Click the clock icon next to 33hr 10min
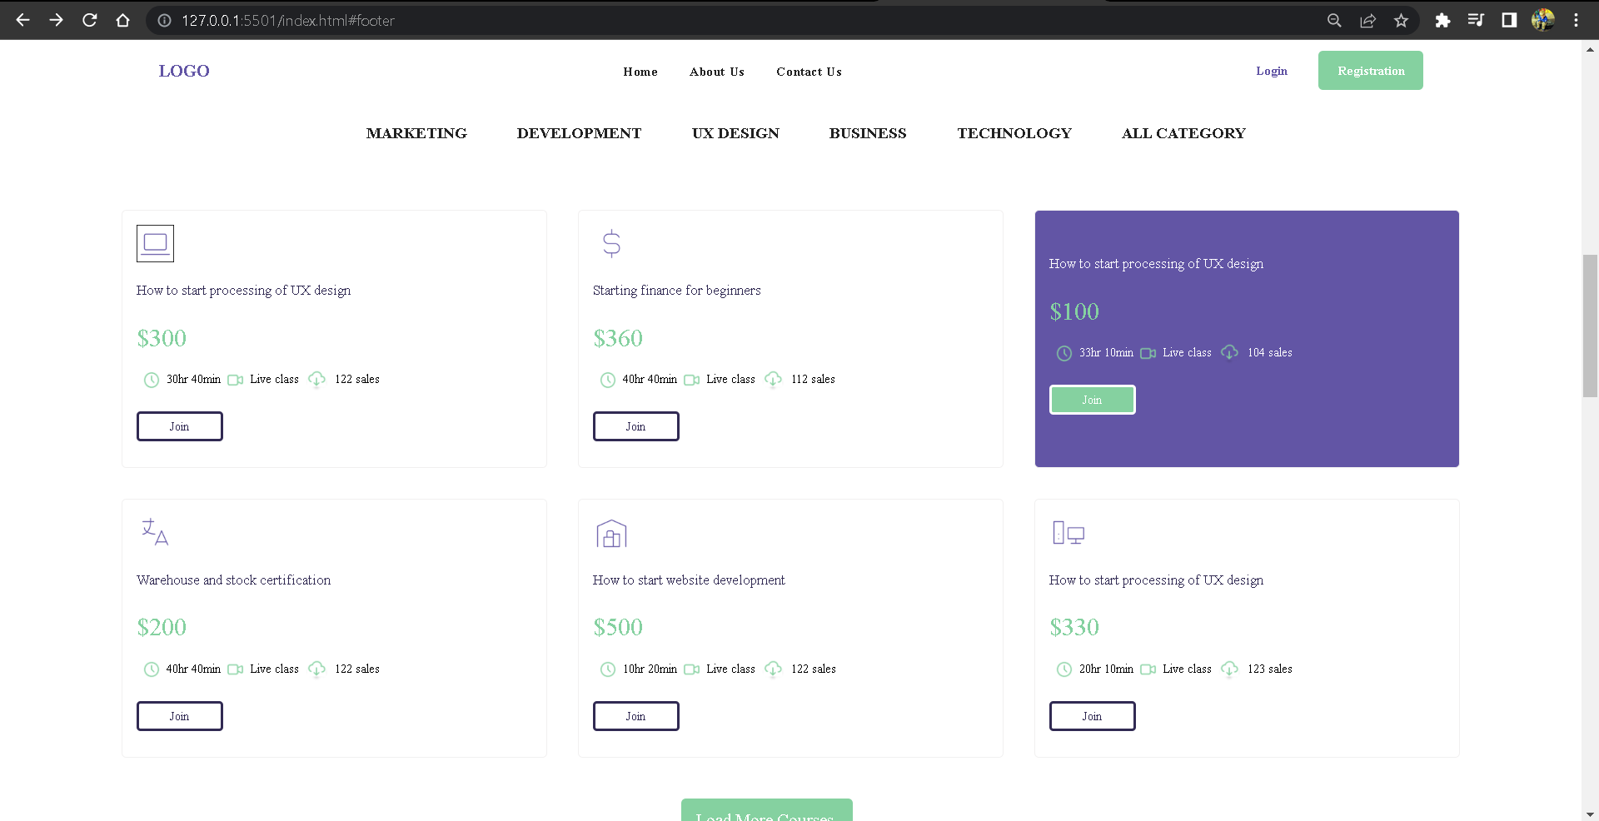This screenshot has width=1599, height=821. point(1064,353)
